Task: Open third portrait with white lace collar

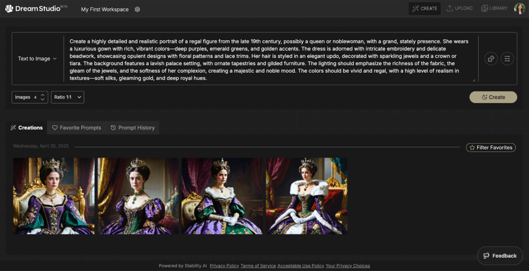Action: [222, 196]
